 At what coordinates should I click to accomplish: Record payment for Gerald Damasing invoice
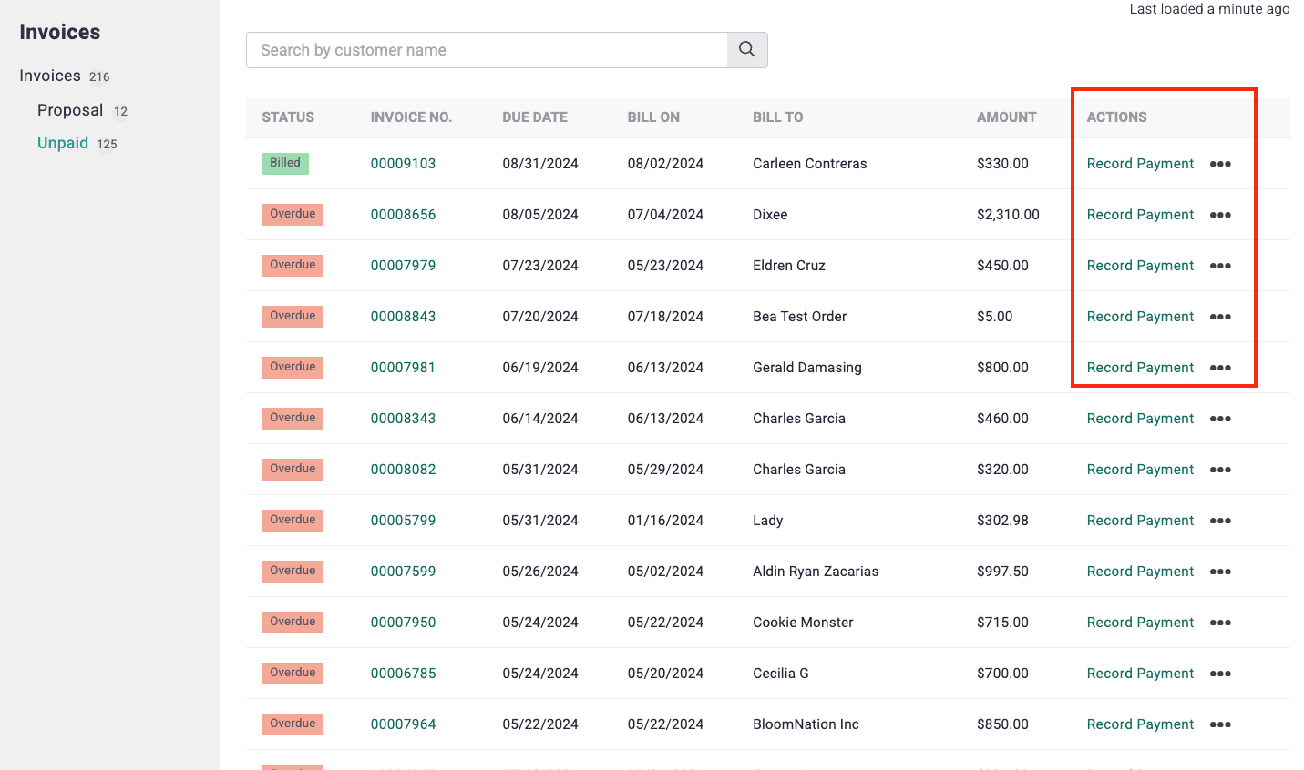coord(1140,368)
